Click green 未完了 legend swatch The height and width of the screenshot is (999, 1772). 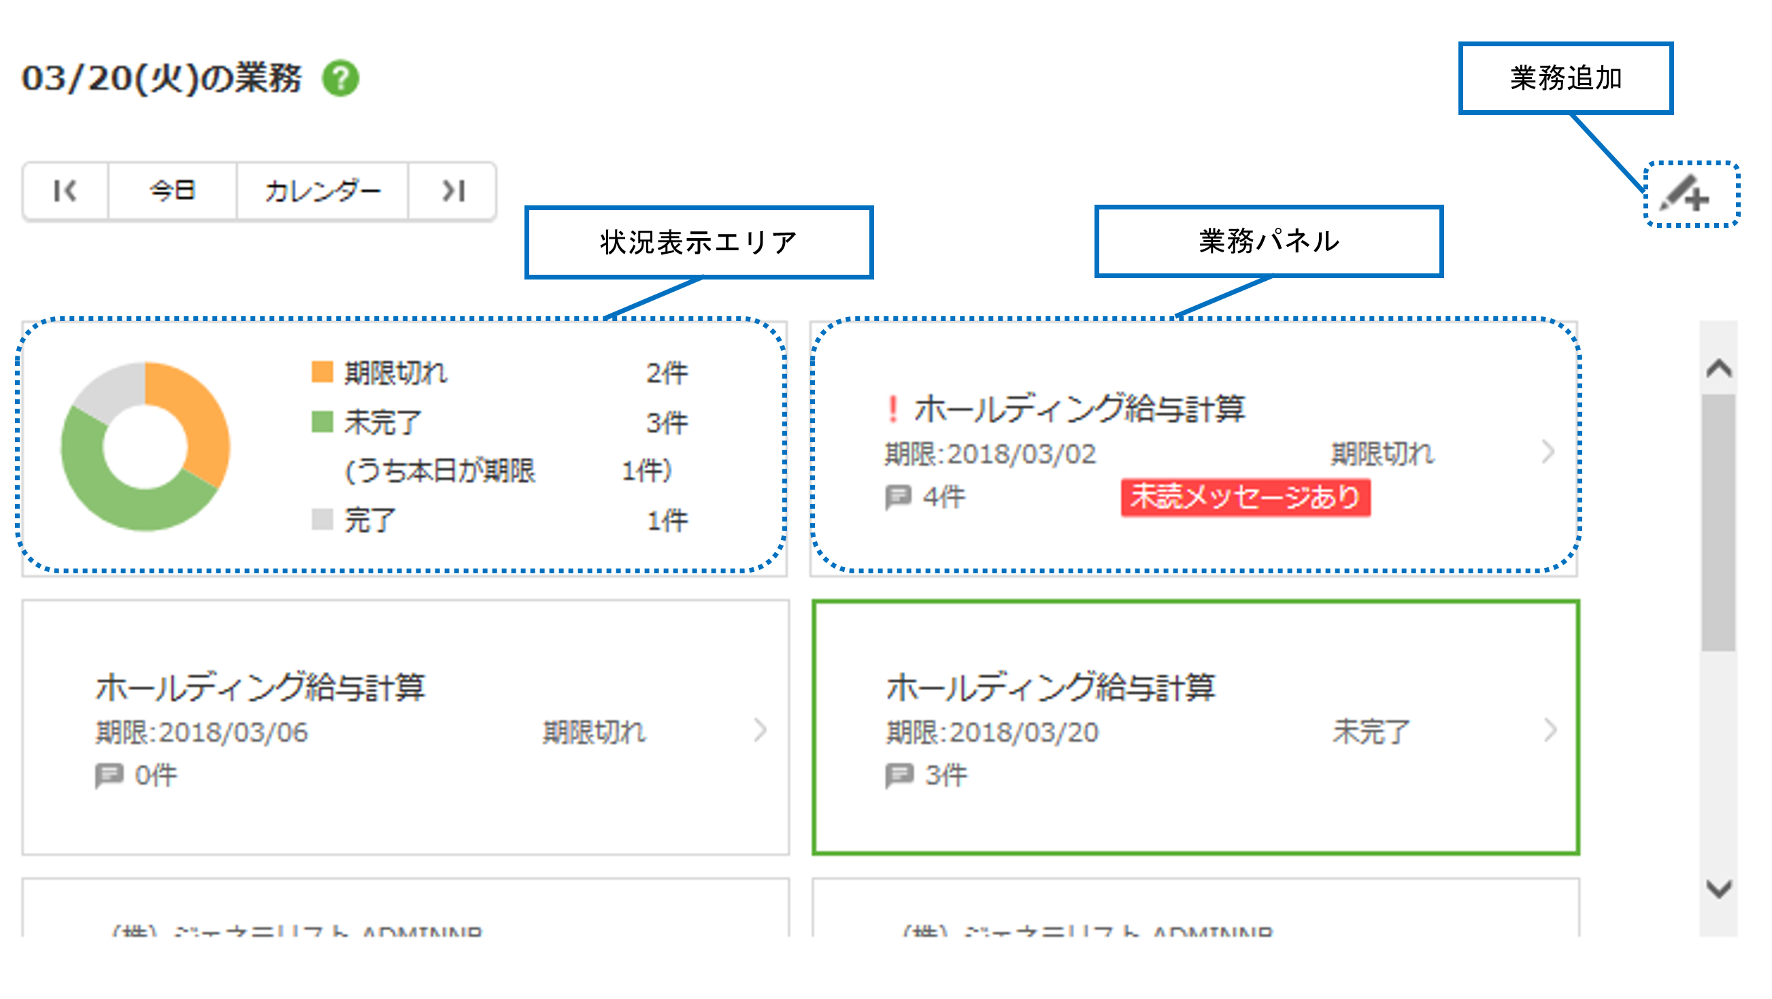[x=322, y=422]
